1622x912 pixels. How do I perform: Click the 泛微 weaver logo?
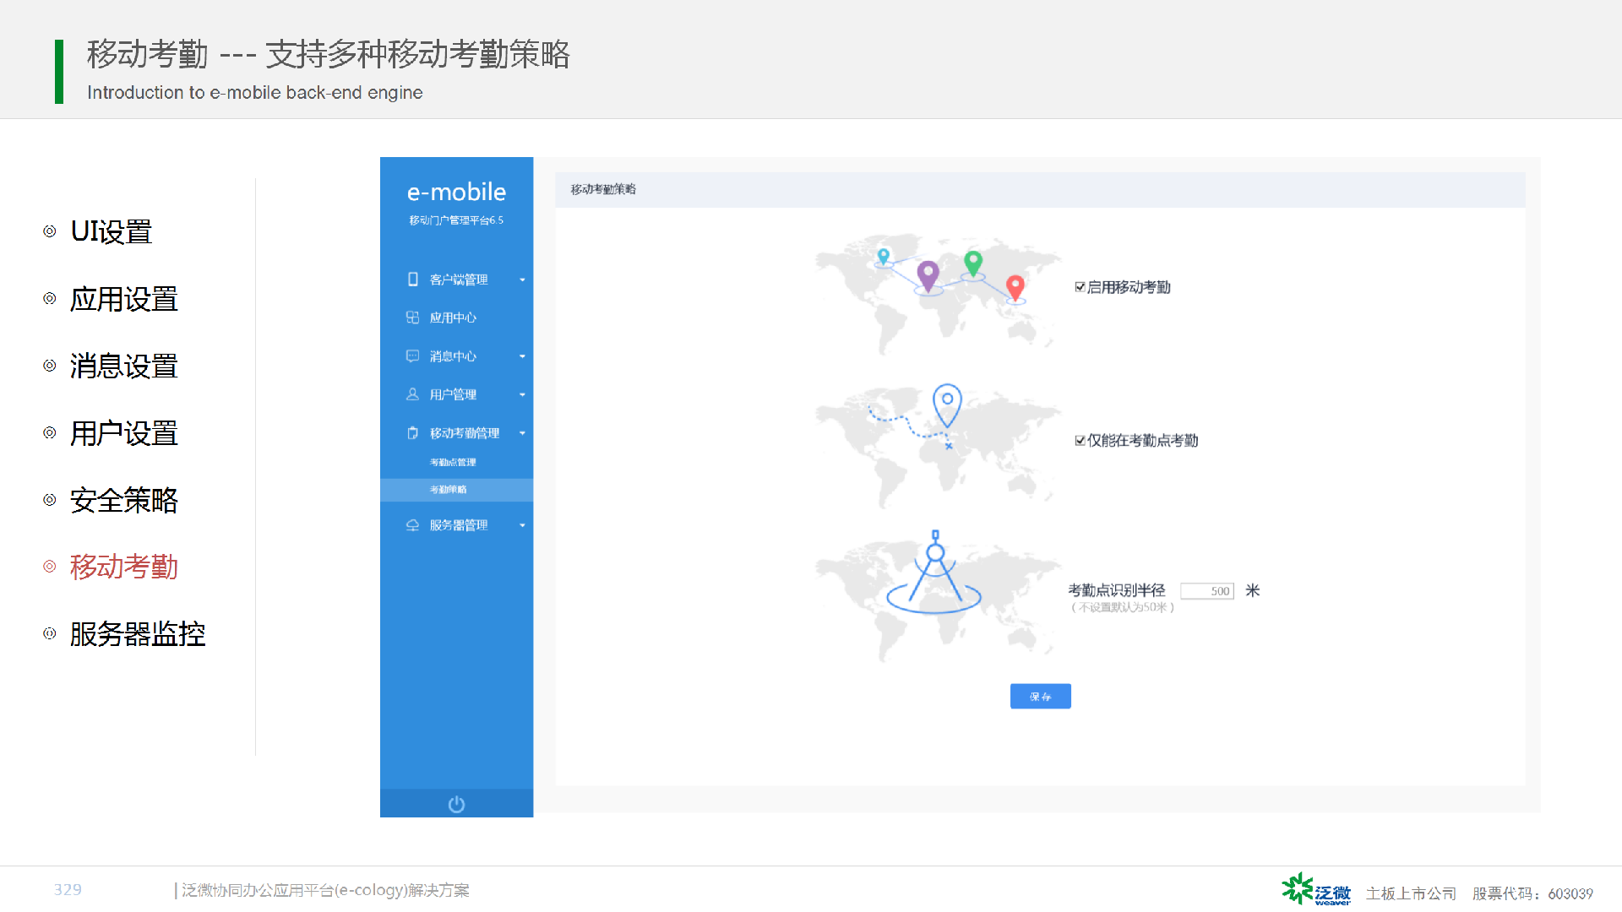[1316, 890]
